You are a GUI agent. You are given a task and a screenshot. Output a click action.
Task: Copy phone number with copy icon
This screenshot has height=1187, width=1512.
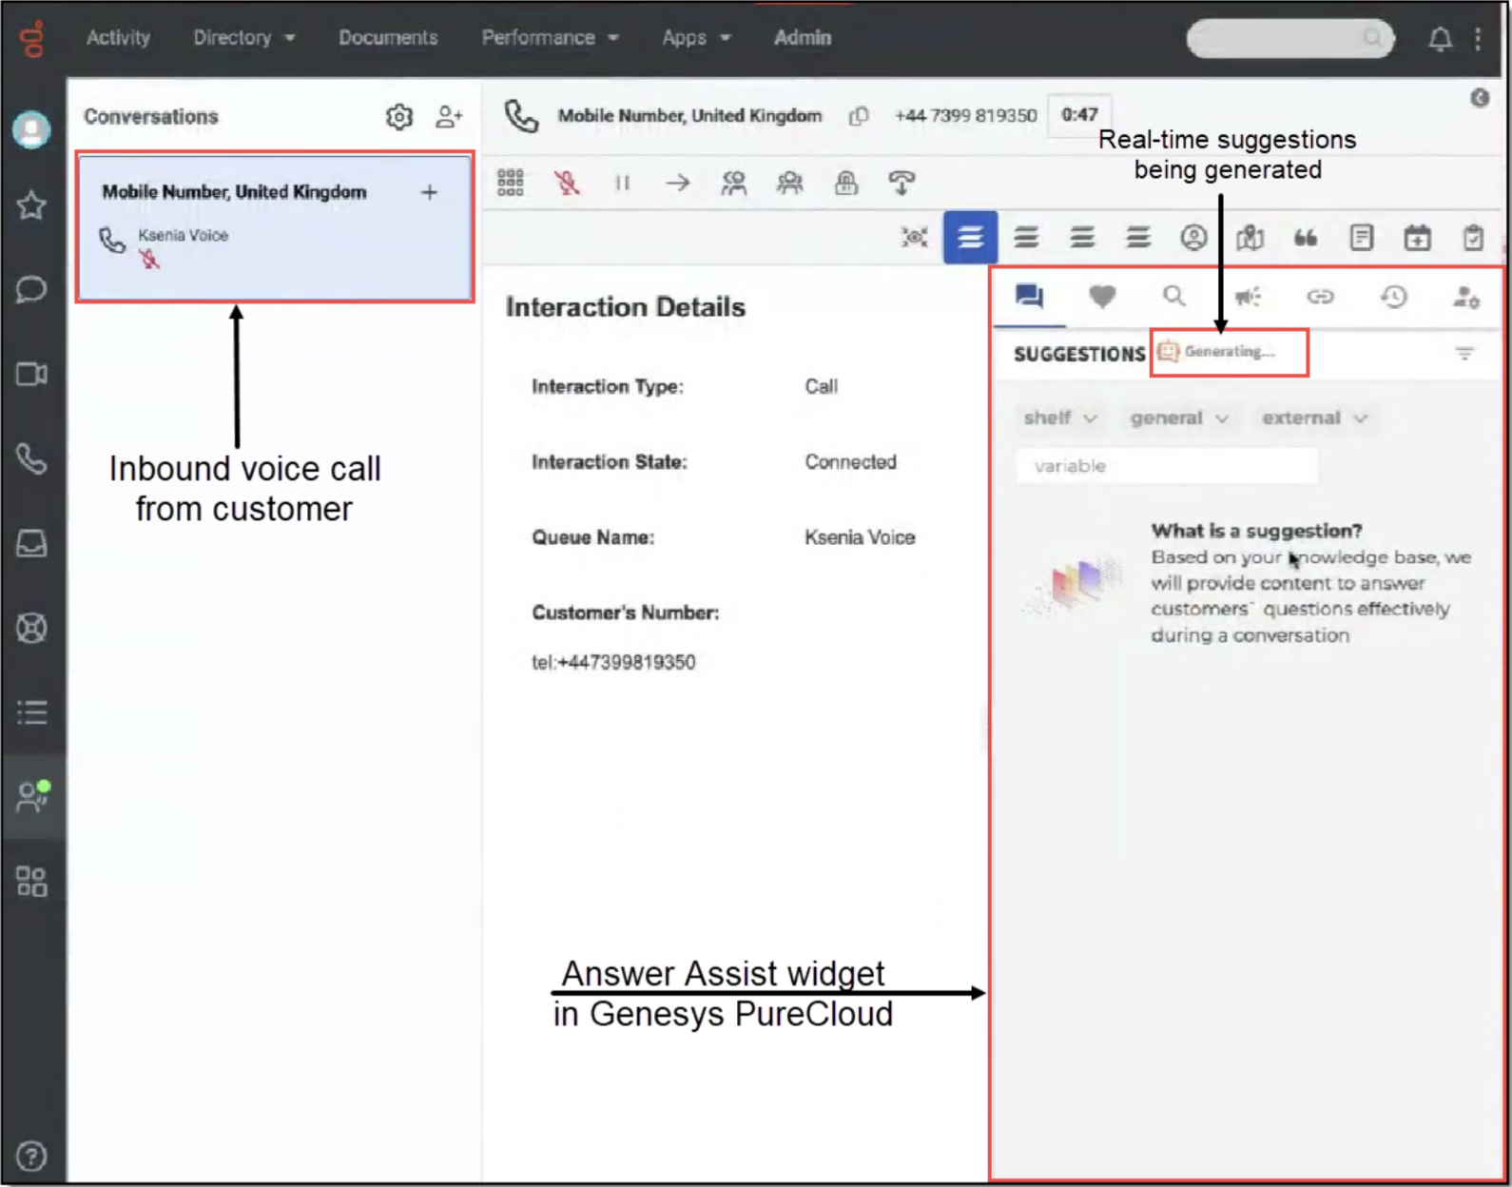tap(859, 116)
